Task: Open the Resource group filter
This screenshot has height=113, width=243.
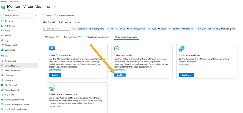Action: (126, 29)
